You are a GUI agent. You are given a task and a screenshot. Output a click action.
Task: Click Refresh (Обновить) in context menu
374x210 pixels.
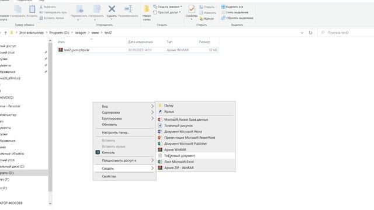[x=124, y=124]
